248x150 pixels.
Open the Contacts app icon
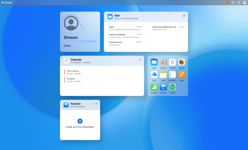click(163, 62)
